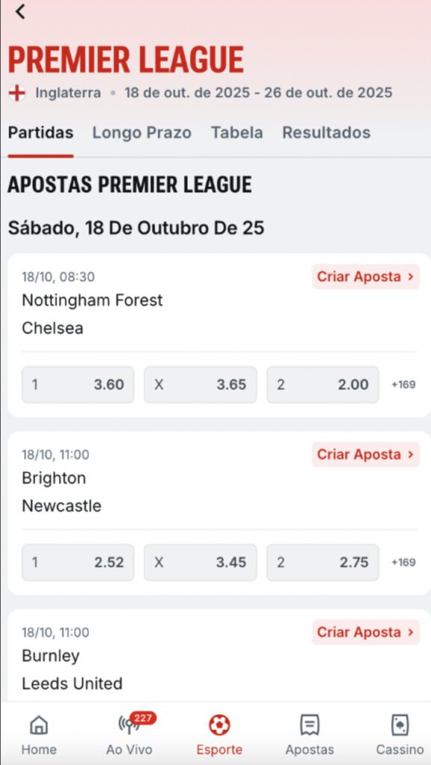The height and width of the screenshot is (765, 431).
Task: Open +169 additional odds for Brighton vs Newcastle
Action: point(405,563)
